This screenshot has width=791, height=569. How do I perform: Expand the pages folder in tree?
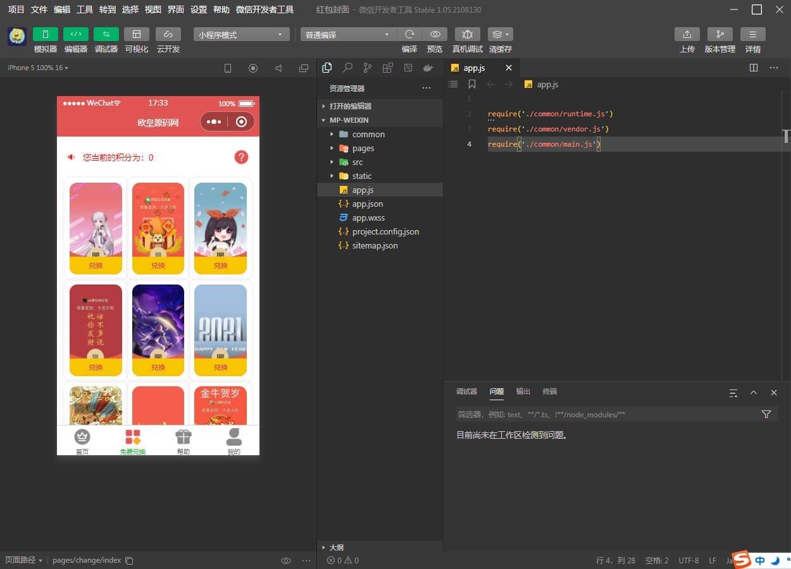(363, 148)
